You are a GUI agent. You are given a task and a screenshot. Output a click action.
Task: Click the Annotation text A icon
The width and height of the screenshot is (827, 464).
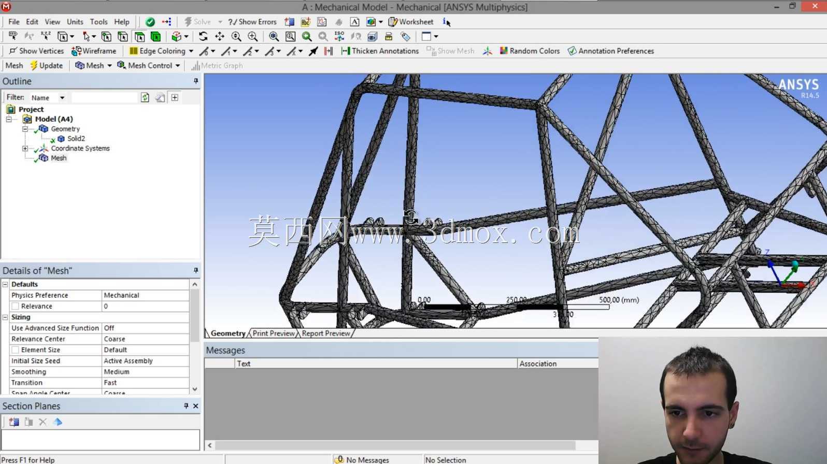pyautogui.click(x=354, y=22)
